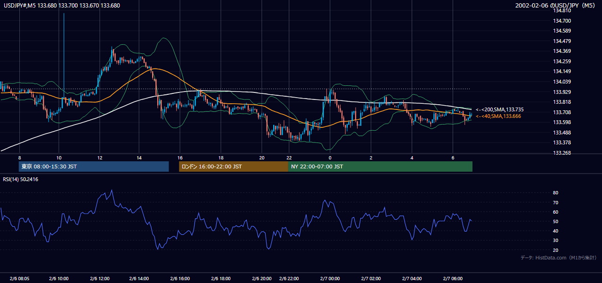
Task: Click the 2/6 16:00 bottom time label
Action: click(x=180, y=279)
